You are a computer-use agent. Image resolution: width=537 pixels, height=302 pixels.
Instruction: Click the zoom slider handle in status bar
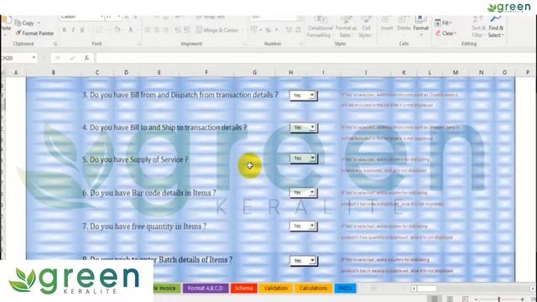(499, 299)
